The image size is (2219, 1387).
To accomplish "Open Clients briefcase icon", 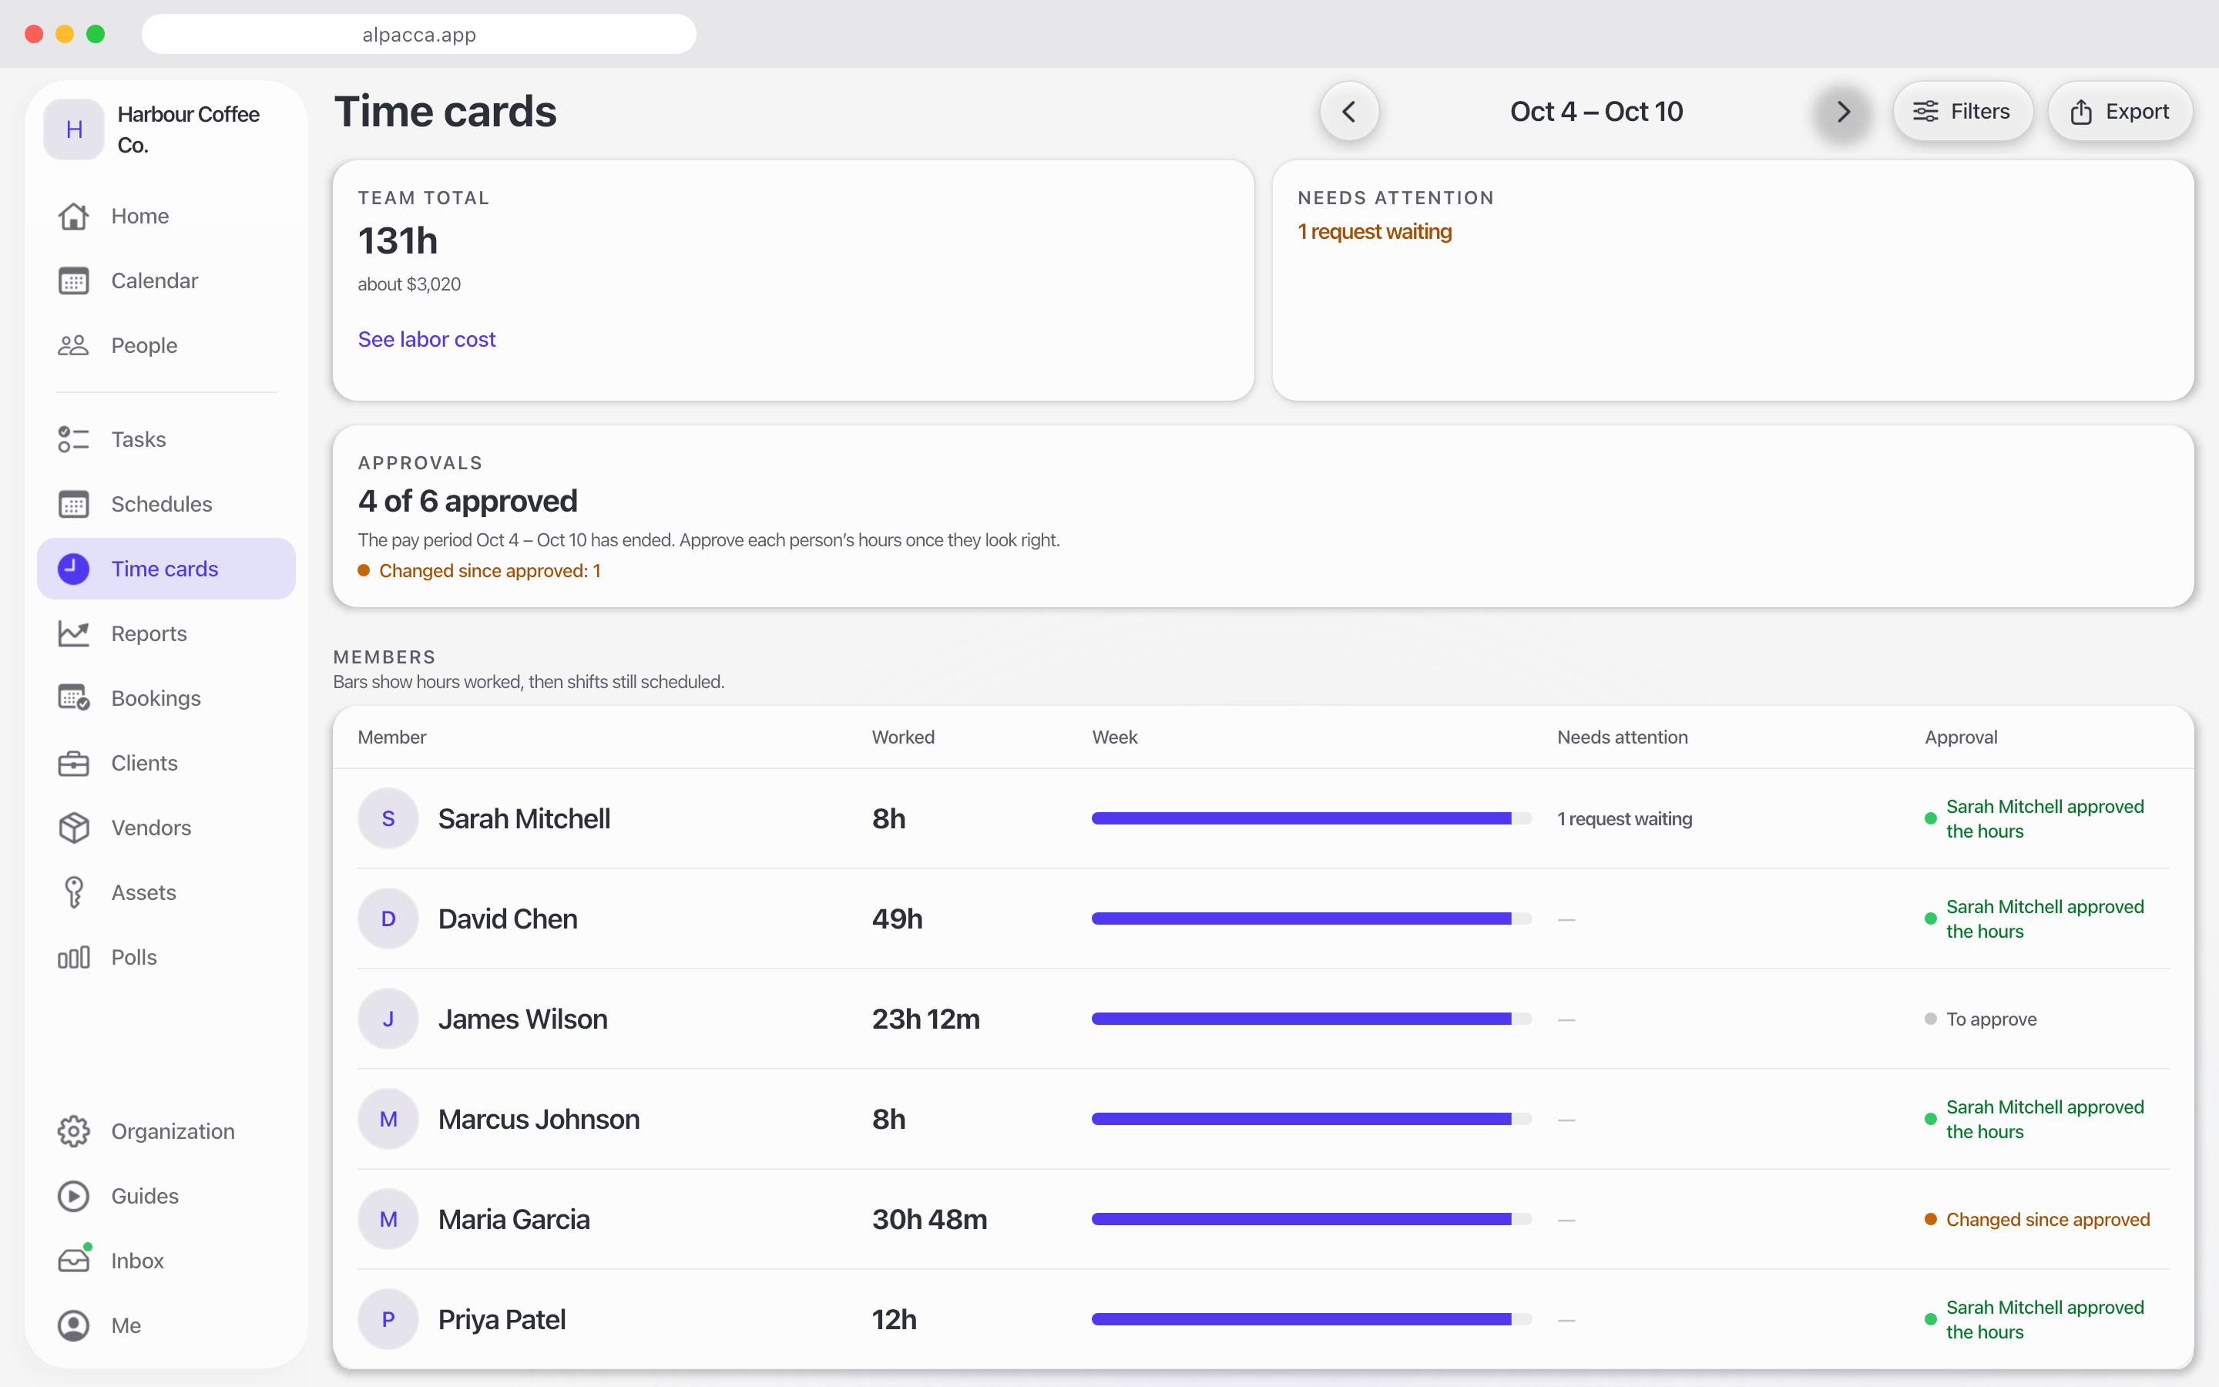I will point(73,763).
